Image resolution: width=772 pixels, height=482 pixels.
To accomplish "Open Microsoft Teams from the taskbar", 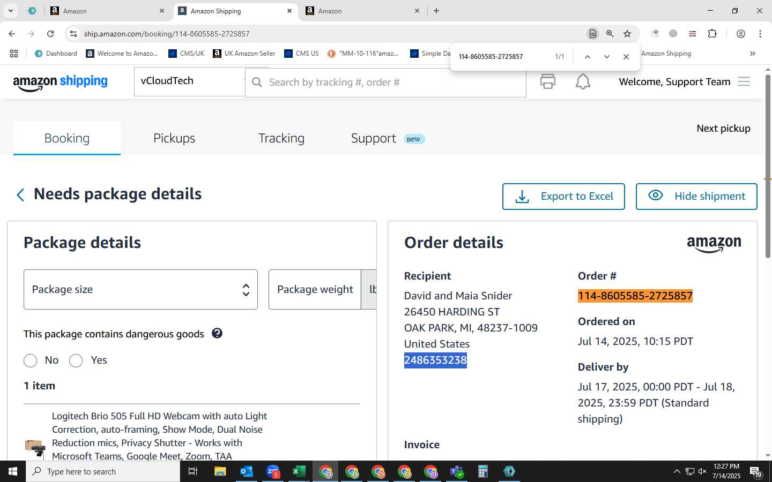I will (457, 471).
